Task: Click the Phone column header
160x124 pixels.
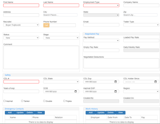Action: pyautogui.click(x=43, y=118)
